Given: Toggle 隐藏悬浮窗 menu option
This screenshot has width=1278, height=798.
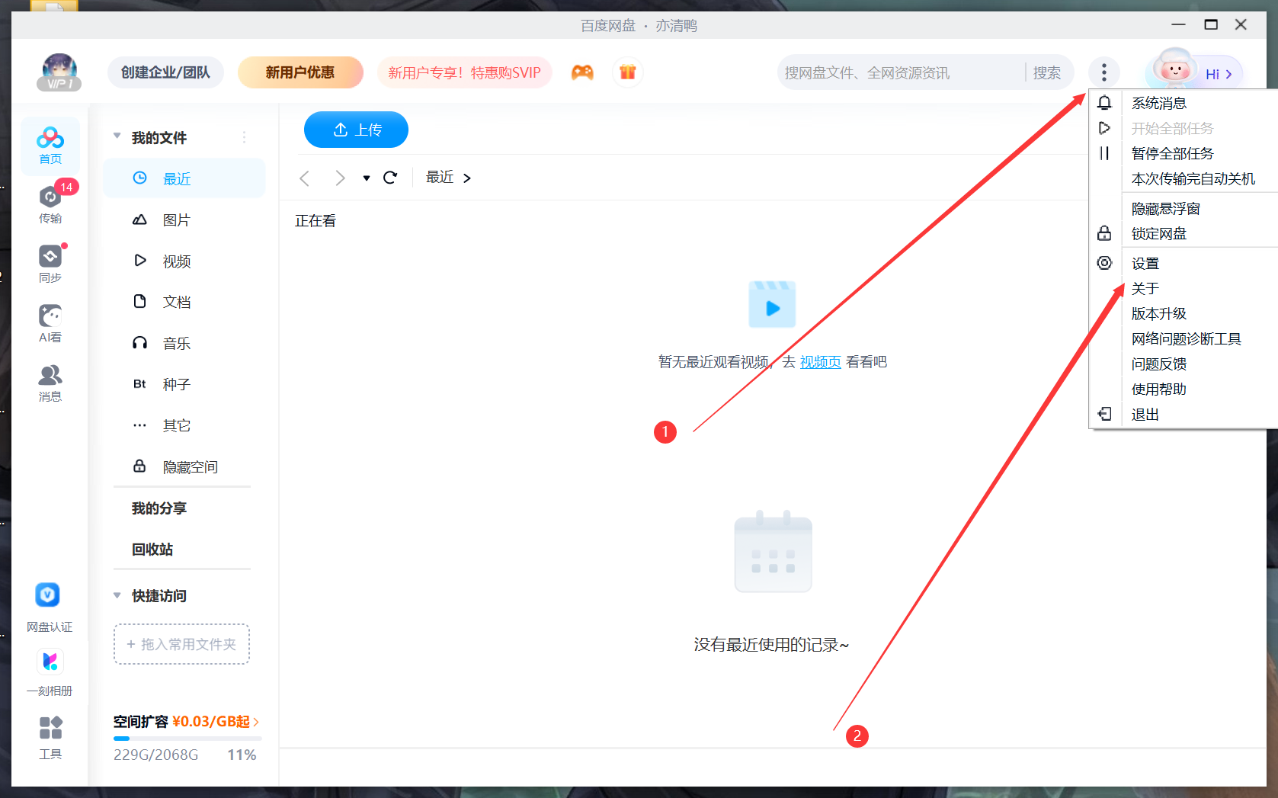Looking at the screenshot, I should (1165, 209).
